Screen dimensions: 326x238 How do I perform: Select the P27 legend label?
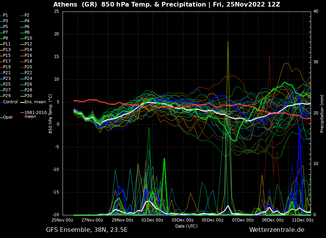click(5, 90)
